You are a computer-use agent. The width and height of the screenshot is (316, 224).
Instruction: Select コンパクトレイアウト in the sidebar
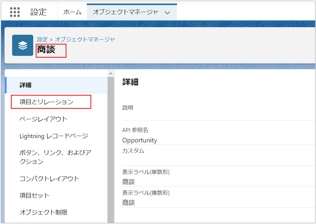tap(49, 179)
